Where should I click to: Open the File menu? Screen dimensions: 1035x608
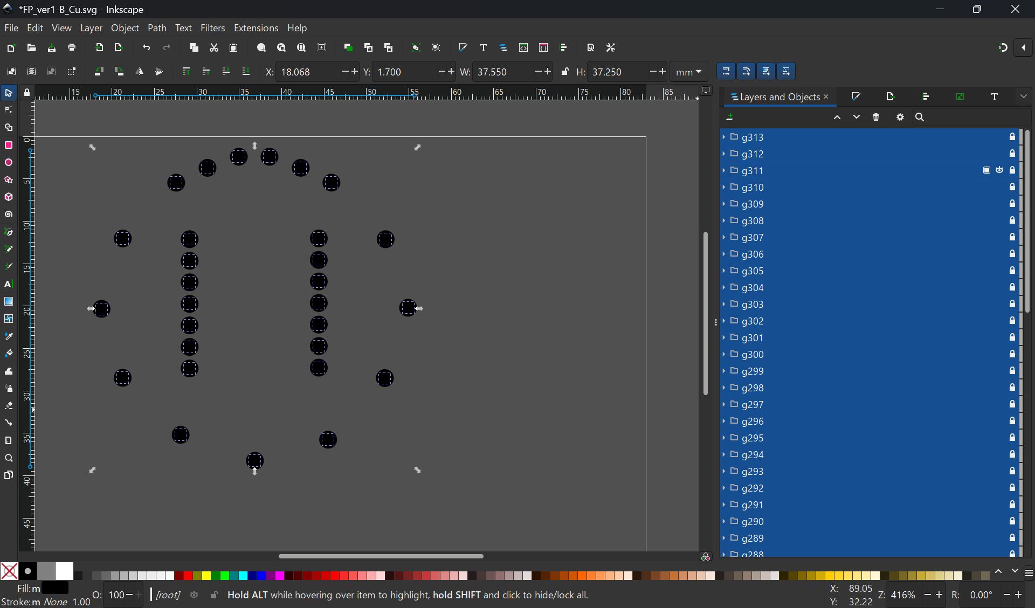(x=11, y=28)
